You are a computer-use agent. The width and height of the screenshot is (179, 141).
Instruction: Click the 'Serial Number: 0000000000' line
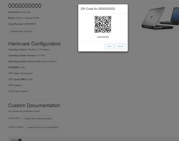click(x=22, y=24)
